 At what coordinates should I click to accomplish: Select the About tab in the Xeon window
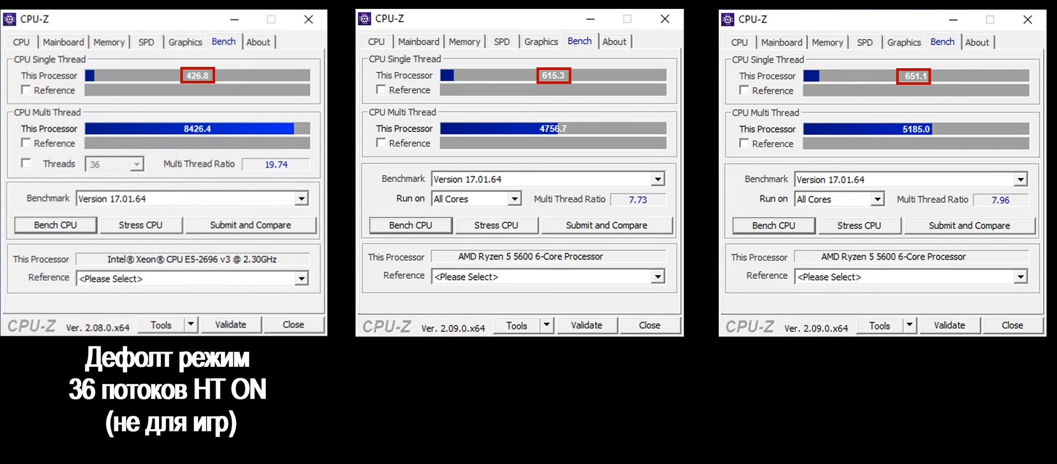tap(259, 42)
